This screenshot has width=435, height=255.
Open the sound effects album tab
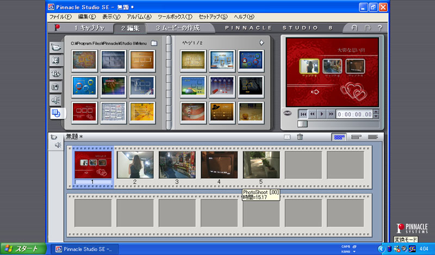pos(55,100)
